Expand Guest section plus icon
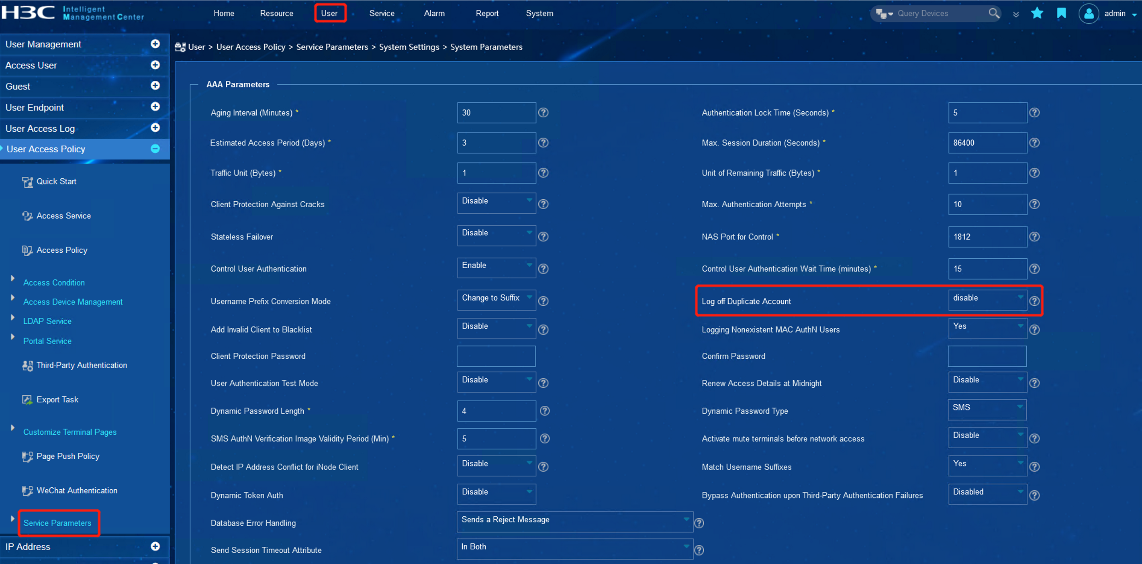Image resolution: width=1142 pixels, height=564 pixels. coord(155,86)
